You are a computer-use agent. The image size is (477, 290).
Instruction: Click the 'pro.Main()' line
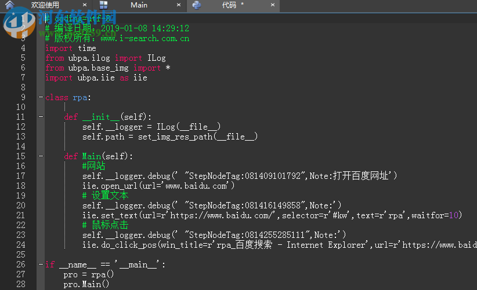86,284
